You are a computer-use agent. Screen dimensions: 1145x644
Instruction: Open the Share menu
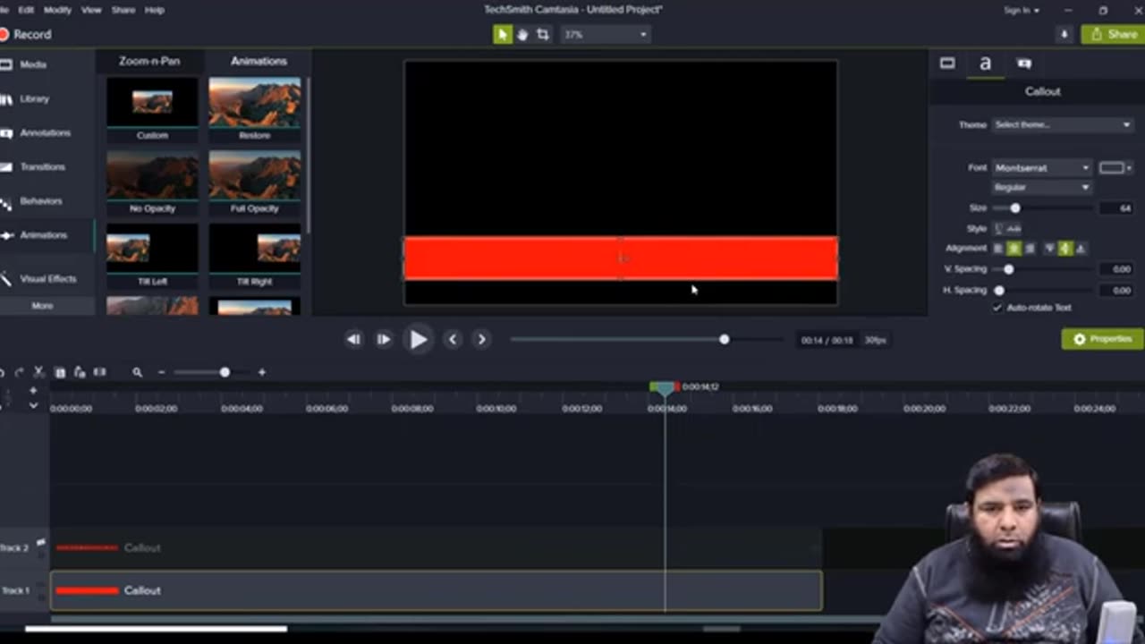(123, 10)
